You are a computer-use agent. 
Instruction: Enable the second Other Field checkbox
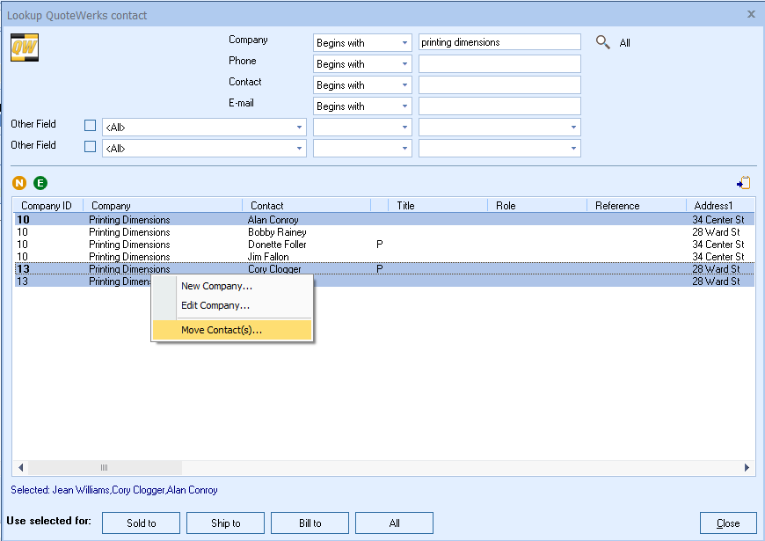pyautogui.click(x=90, y=148)
